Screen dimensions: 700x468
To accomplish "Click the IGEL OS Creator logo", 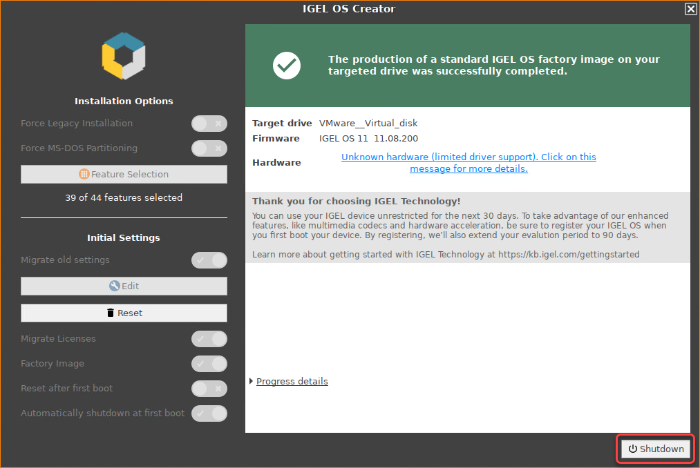I will 124,56.
